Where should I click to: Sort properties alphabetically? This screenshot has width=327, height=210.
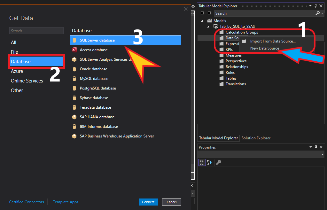(209, 162)
